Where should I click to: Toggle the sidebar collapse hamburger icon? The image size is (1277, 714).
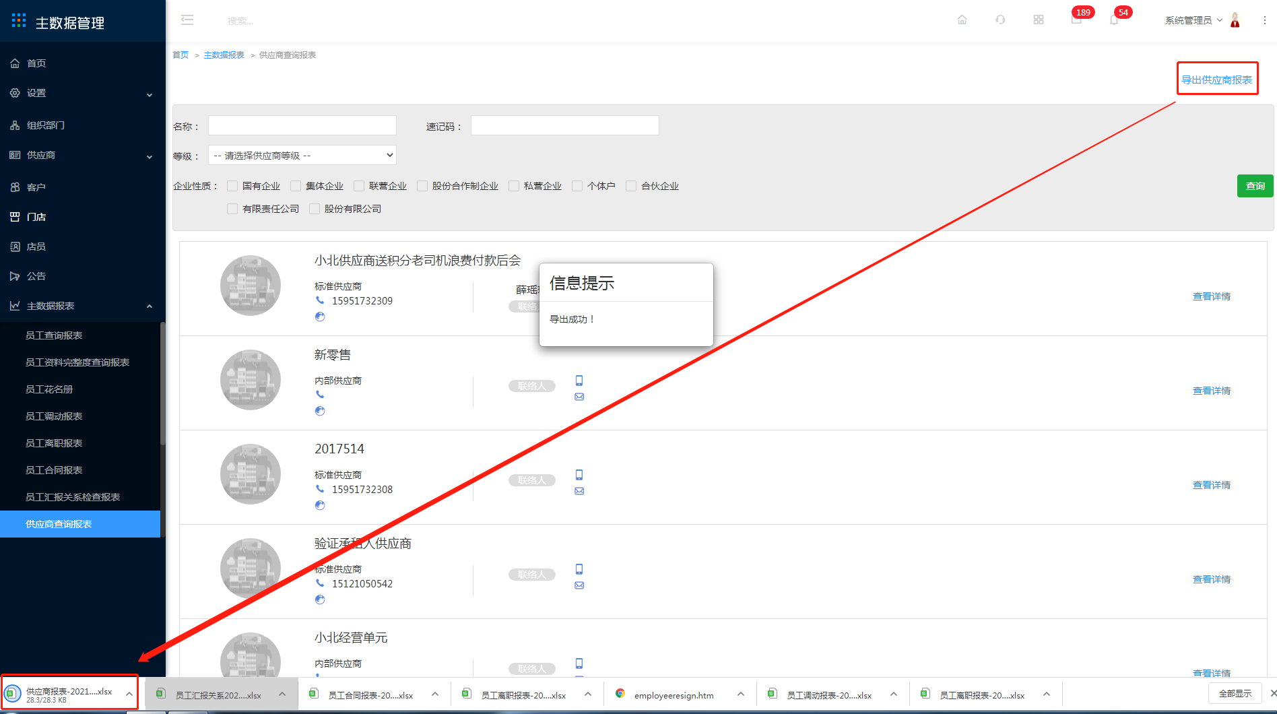click(x=187, y=20)
